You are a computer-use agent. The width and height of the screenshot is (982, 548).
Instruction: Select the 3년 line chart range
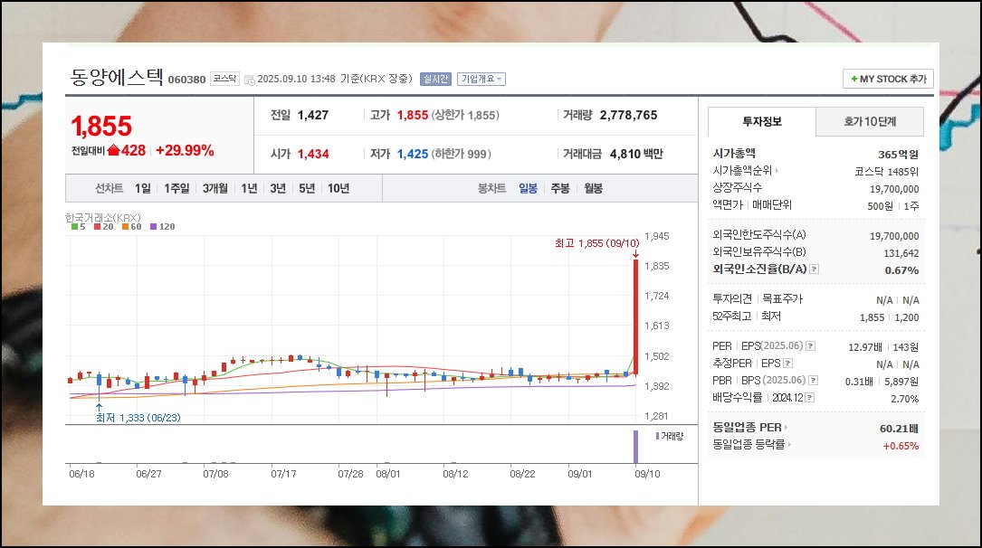pos(278,188)
